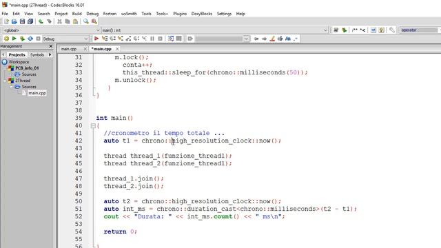Screen dimensions: 441x248
Task: Click the 'return 0;' code line
Action: point(120,231)
